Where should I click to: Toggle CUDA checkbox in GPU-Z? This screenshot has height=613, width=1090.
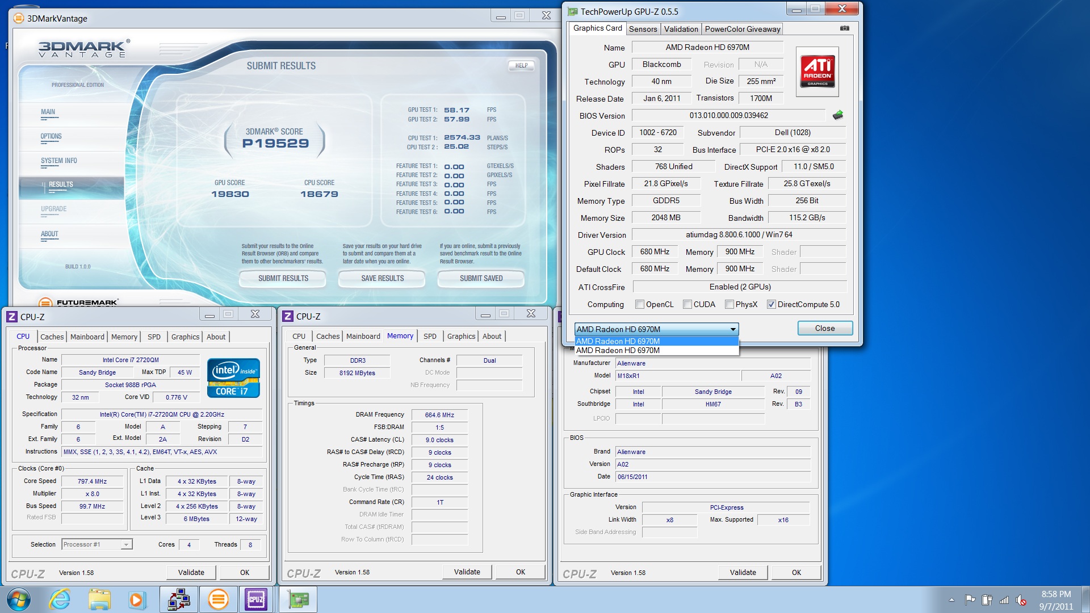(x=687, y=304)
